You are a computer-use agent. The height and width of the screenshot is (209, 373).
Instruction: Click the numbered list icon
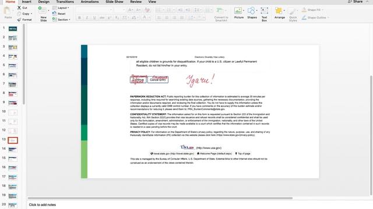pos(170,10)
